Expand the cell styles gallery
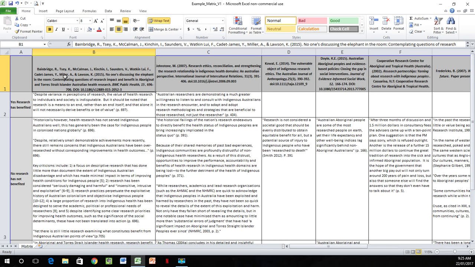This screenshot has height=267, width=475. [x=362, y=31]
